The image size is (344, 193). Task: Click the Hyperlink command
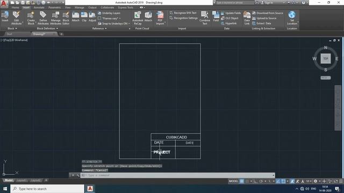coord(228,24)
